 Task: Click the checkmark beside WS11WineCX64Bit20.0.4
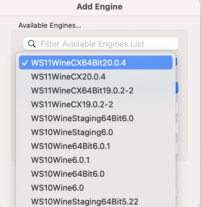(x=25, y=63)
